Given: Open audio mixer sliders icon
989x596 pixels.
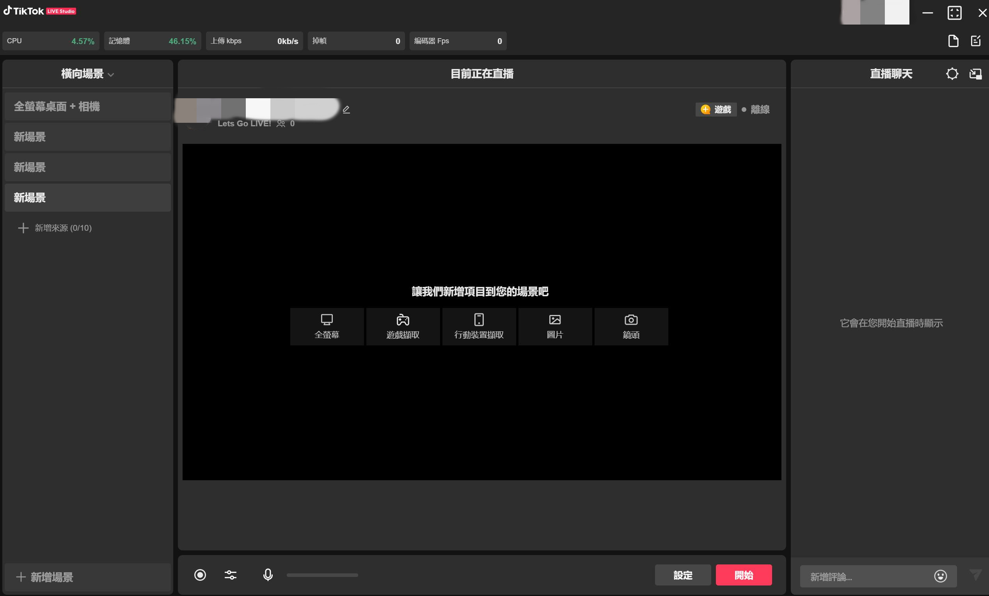Looking at the screenshot, I should pyautogui.click(x=231, y=575).
